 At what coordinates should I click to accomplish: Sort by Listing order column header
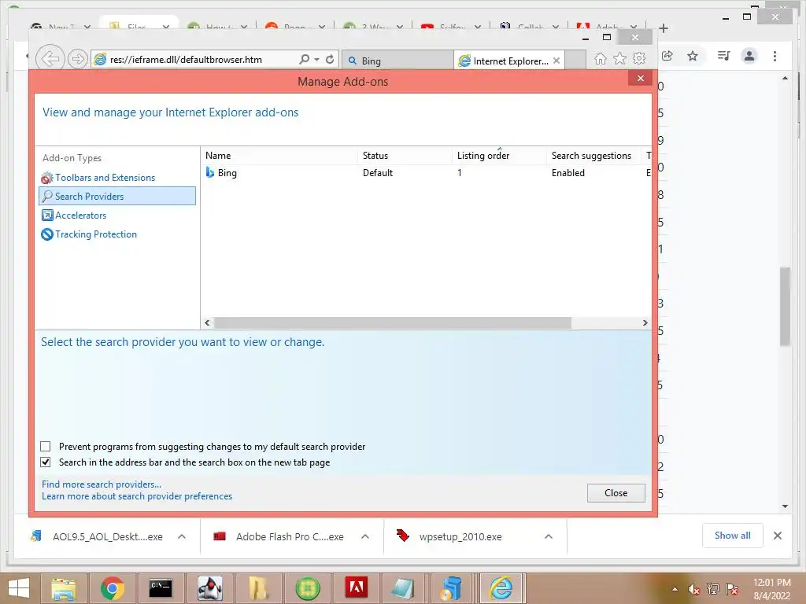tap(499, 156)
